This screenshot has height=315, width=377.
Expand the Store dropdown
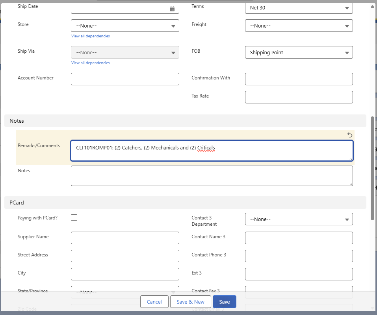click(x=125, y=26)
